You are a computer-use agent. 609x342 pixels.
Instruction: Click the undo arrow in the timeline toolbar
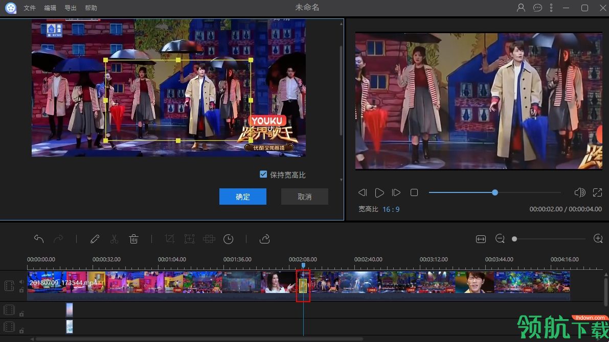click(38, 239)
